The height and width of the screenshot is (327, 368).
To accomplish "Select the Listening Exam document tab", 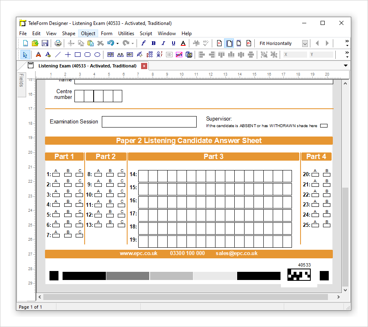I will (x=88, y=66).
